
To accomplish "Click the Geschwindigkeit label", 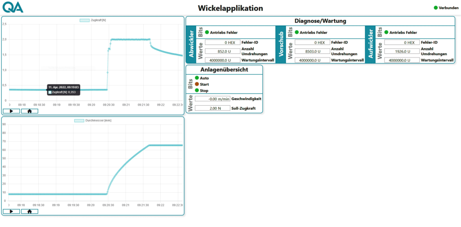I will pos(246,99).
